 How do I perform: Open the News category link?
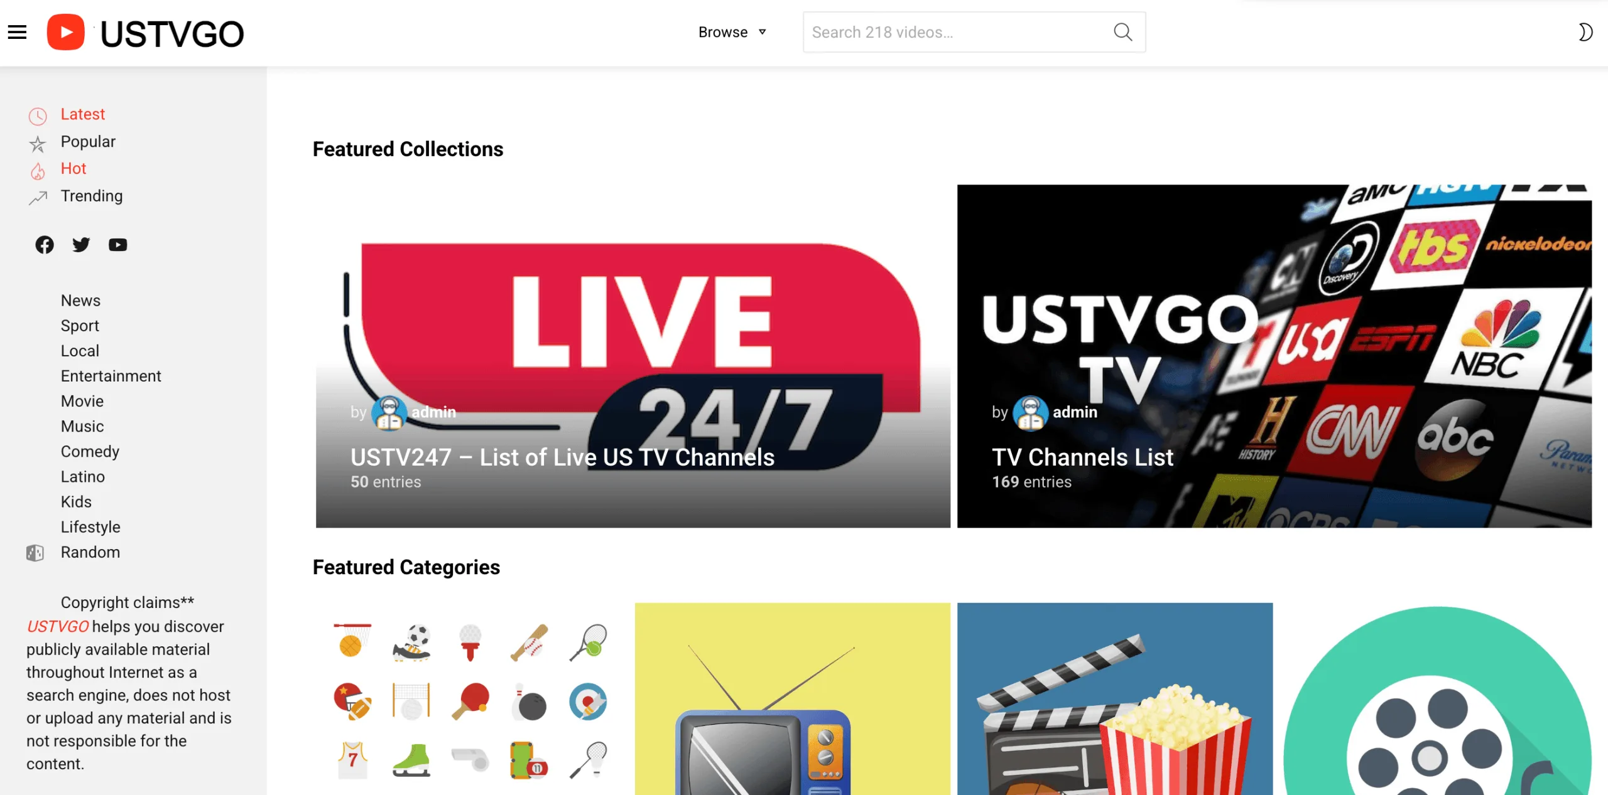(80, 301)
